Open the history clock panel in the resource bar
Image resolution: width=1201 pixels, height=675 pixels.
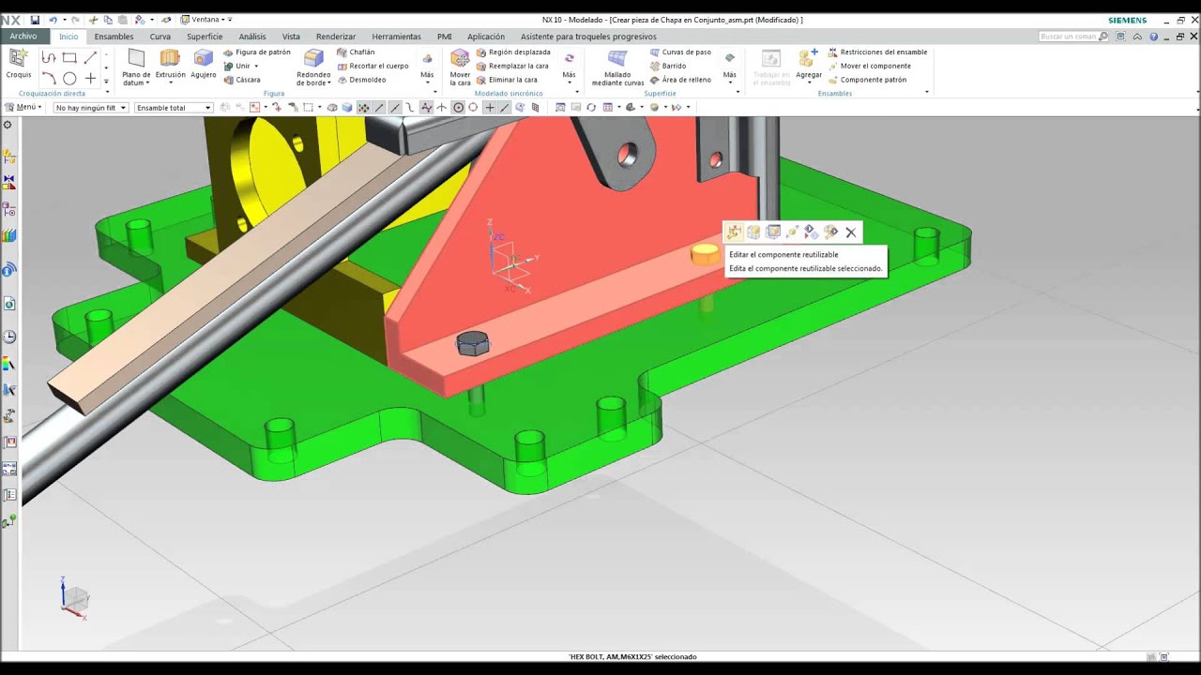pyautogui.click(x=9, y=337)
